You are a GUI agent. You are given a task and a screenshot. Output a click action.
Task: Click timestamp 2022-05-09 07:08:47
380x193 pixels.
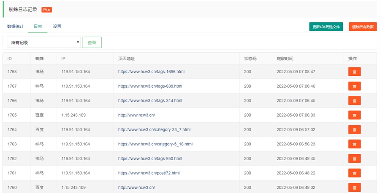point(296,72)
